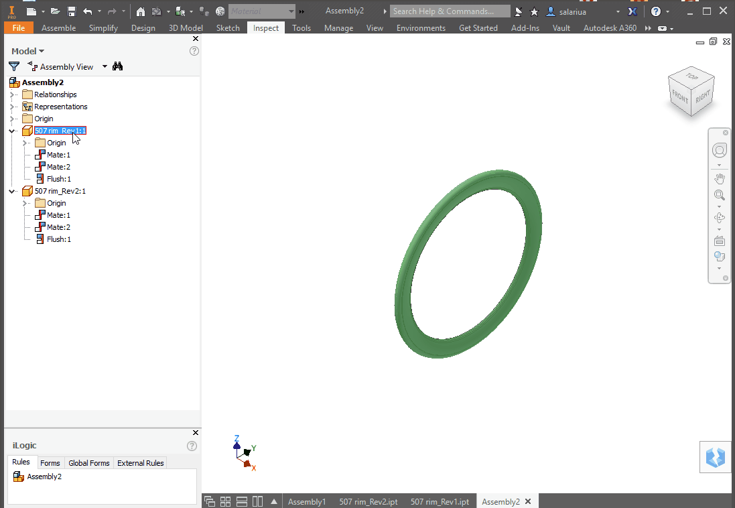Screen dimensions: 735x508
Task: Click TOP face on the ViewCube
Action: point(691,78)
